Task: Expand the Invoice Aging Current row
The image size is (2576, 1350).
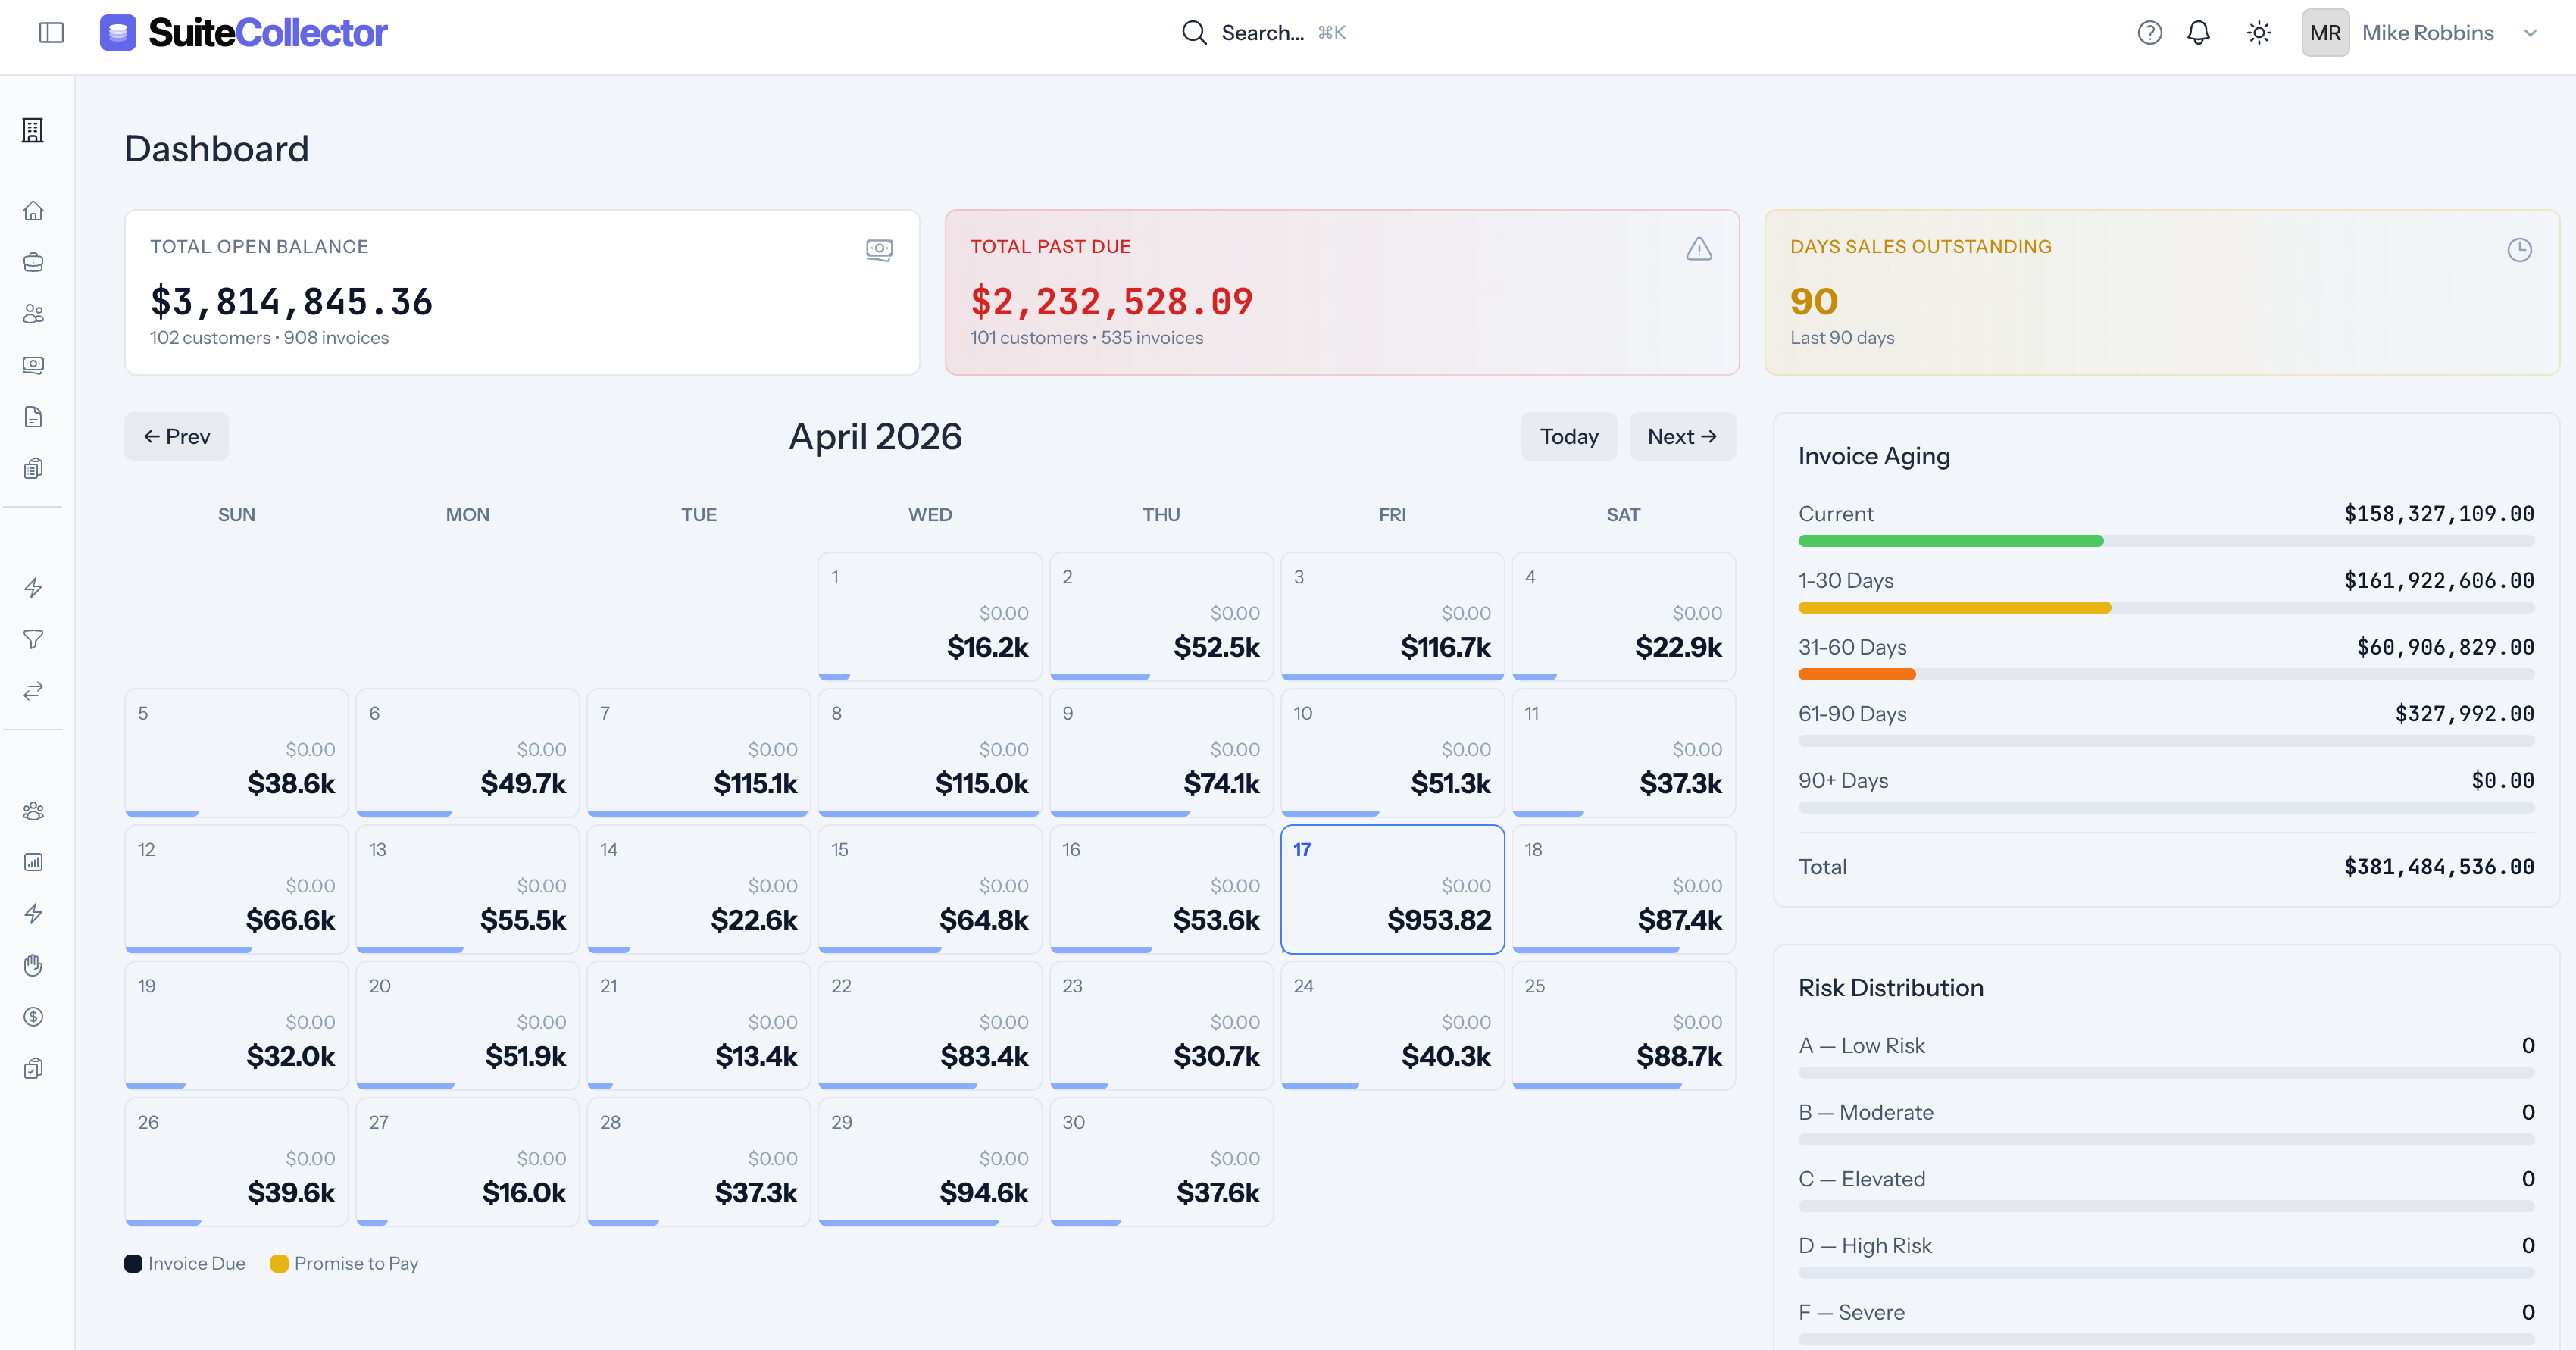Action: [x=2165, y=523]
